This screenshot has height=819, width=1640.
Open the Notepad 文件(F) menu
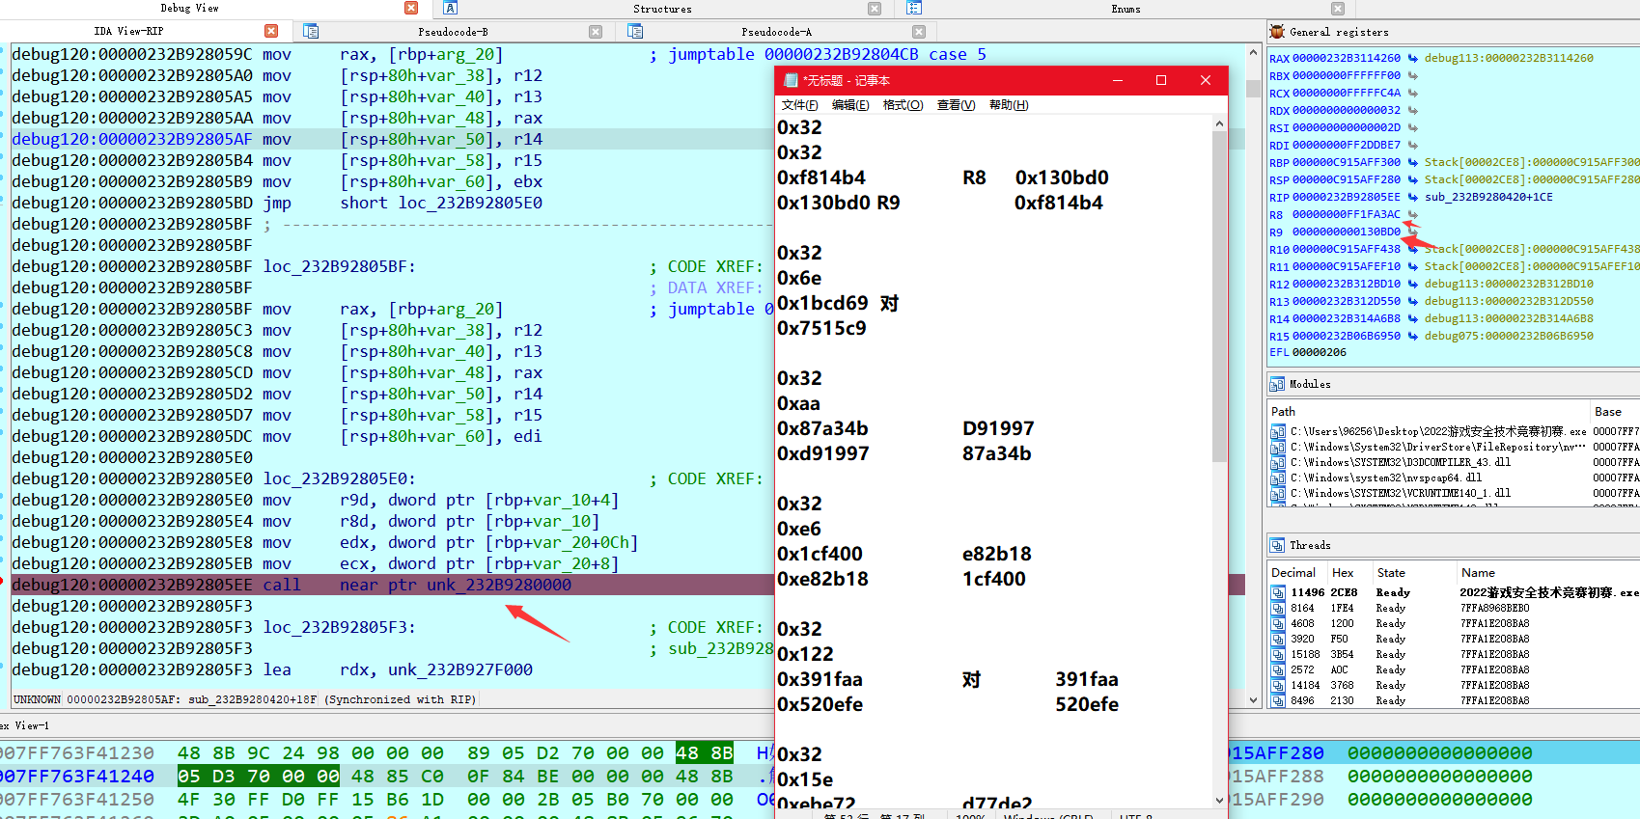click(799, 105)
